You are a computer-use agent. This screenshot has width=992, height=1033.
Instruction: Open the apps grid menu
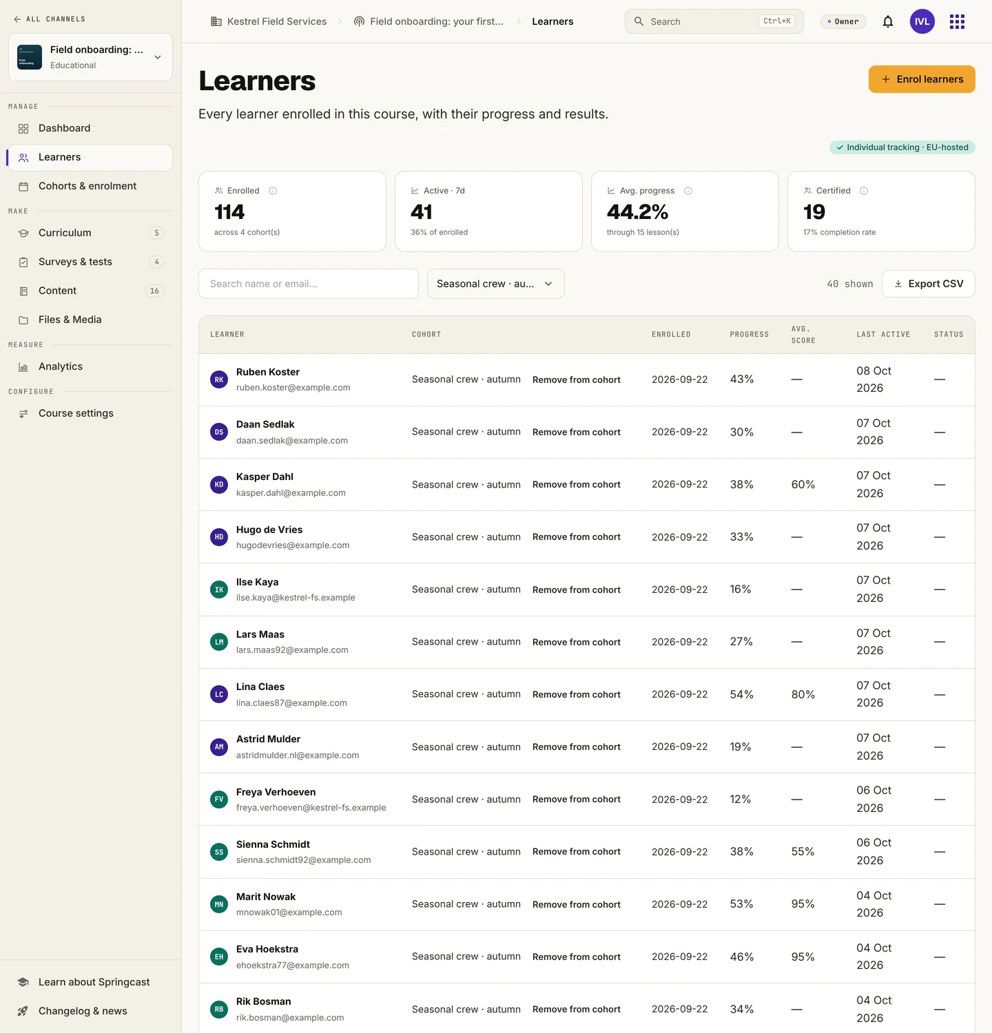[957, 21]
